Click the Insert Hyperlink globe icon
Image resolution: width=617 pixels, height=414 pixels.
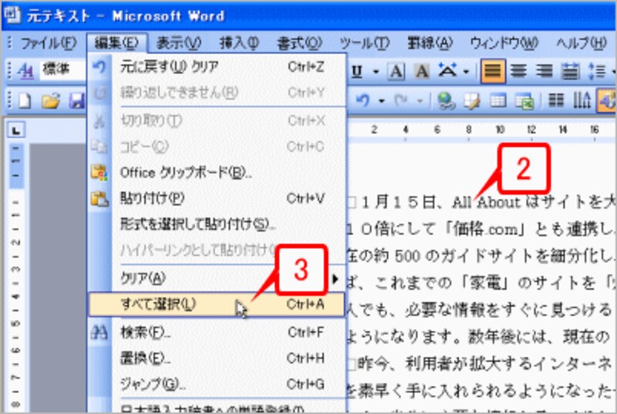click(x=447, y=101)
